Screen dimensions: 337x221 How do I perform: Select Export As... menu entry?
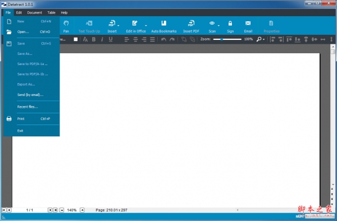(x=31, y=84)
